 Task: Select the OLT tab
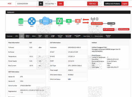click(22, 36)
